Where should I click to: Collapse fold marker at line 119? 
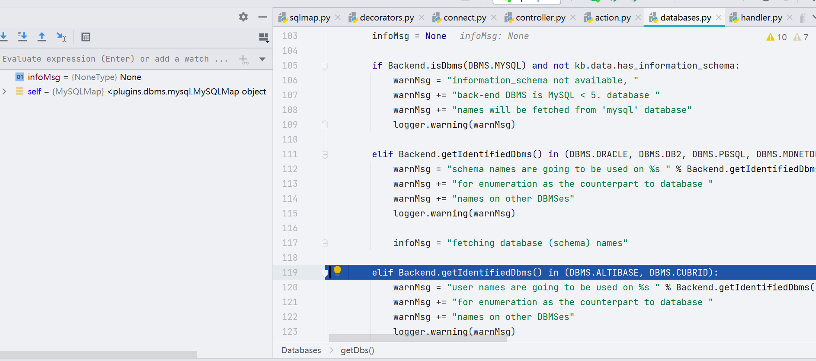coord(325,273)
